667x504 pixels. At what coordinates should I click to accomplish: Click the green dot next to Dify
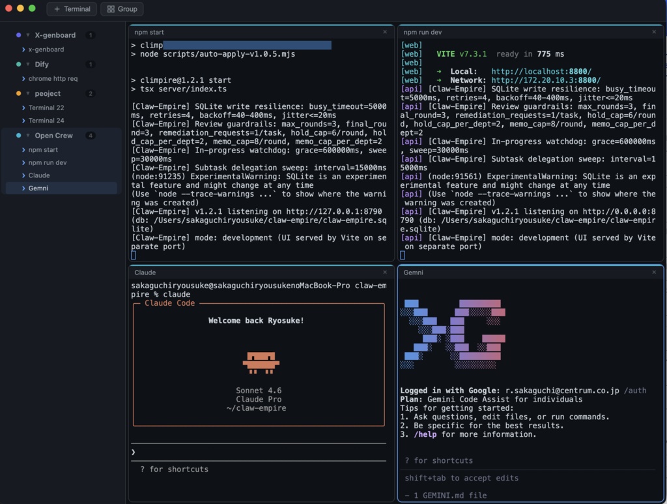click(18, 65)
